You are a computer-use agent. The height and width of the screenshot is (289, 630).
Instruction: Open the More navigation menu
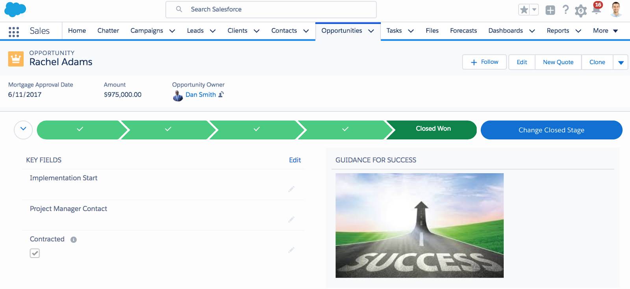coord(606,31)
